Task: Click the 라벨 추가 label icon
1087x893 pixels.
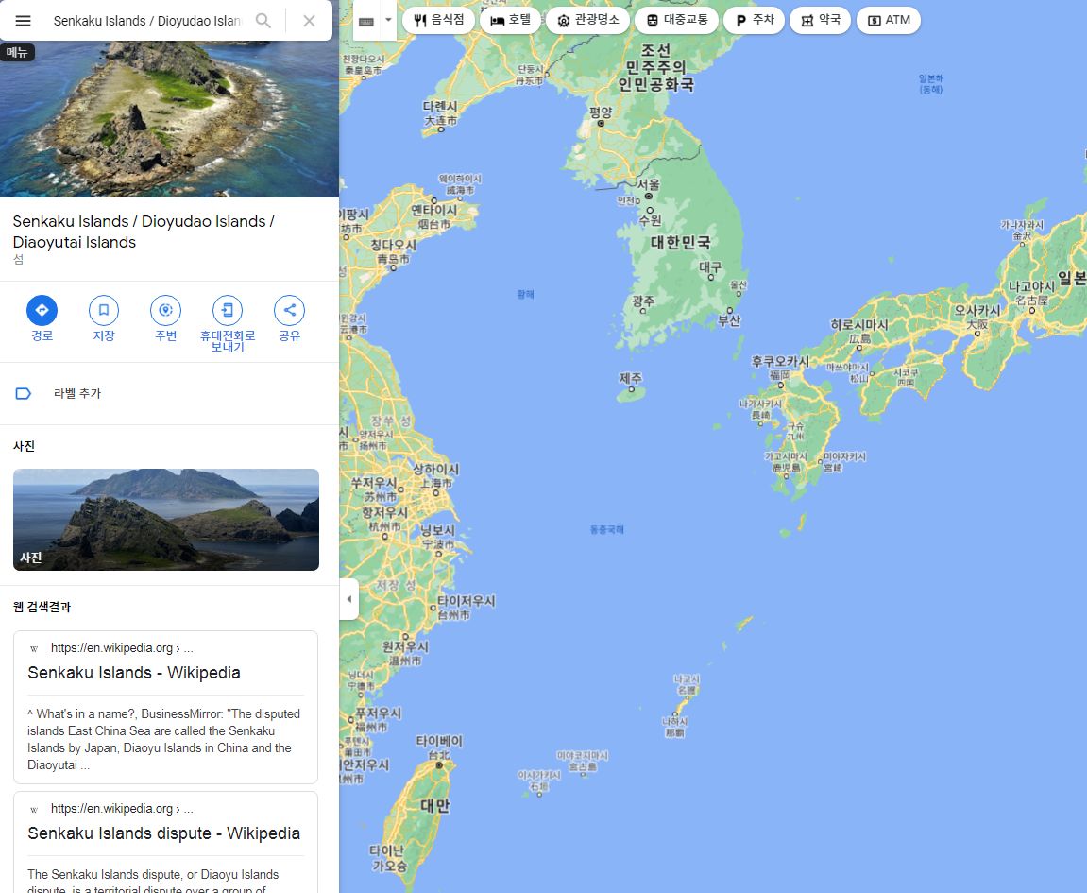Action: click(x=23, y=393)
